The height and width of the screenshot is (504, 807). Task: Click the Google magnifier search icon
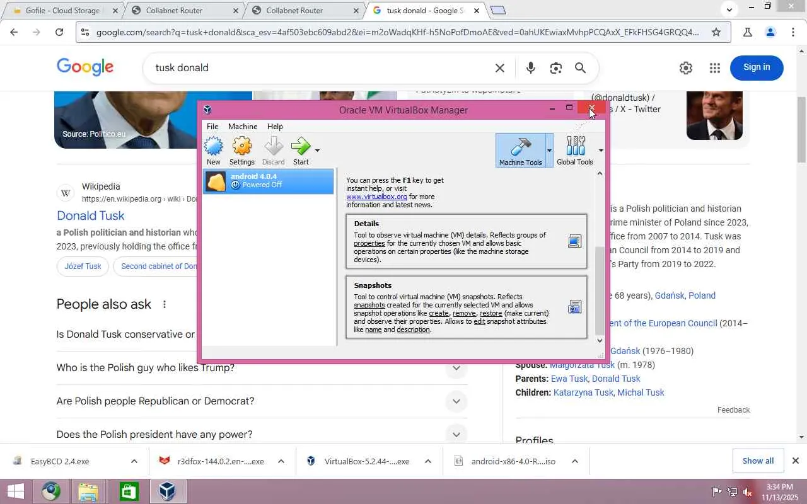coord(581,68)
